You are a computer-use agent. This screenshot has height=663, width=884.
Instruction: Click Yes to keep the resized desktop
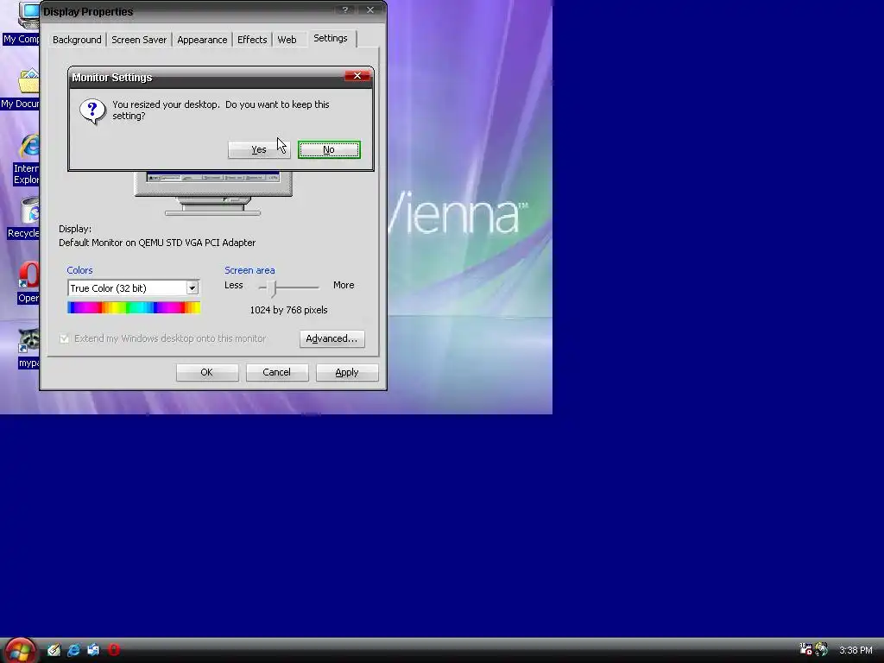point(259,149)
